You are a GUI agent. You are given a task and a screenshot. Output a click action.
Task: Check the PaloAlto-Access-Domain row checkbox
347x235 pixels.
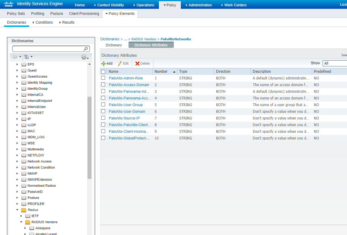(x=103, y=85)
